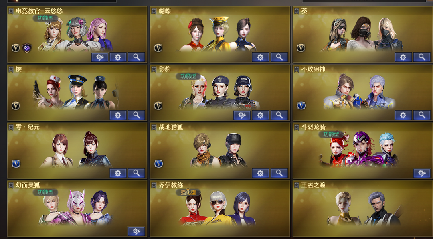Preview 不败狙神 with the magnifier icon
Viewport: 433px width, 239px height.
422,115
